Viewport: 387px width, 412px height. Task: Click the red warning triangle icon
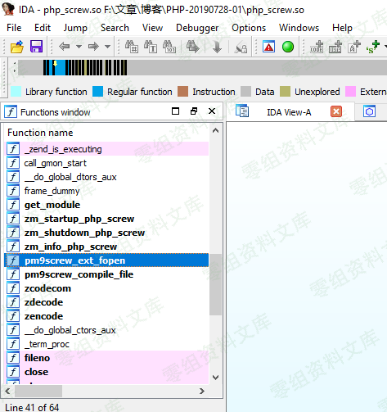pyautogui.click(x=268, y=47)
